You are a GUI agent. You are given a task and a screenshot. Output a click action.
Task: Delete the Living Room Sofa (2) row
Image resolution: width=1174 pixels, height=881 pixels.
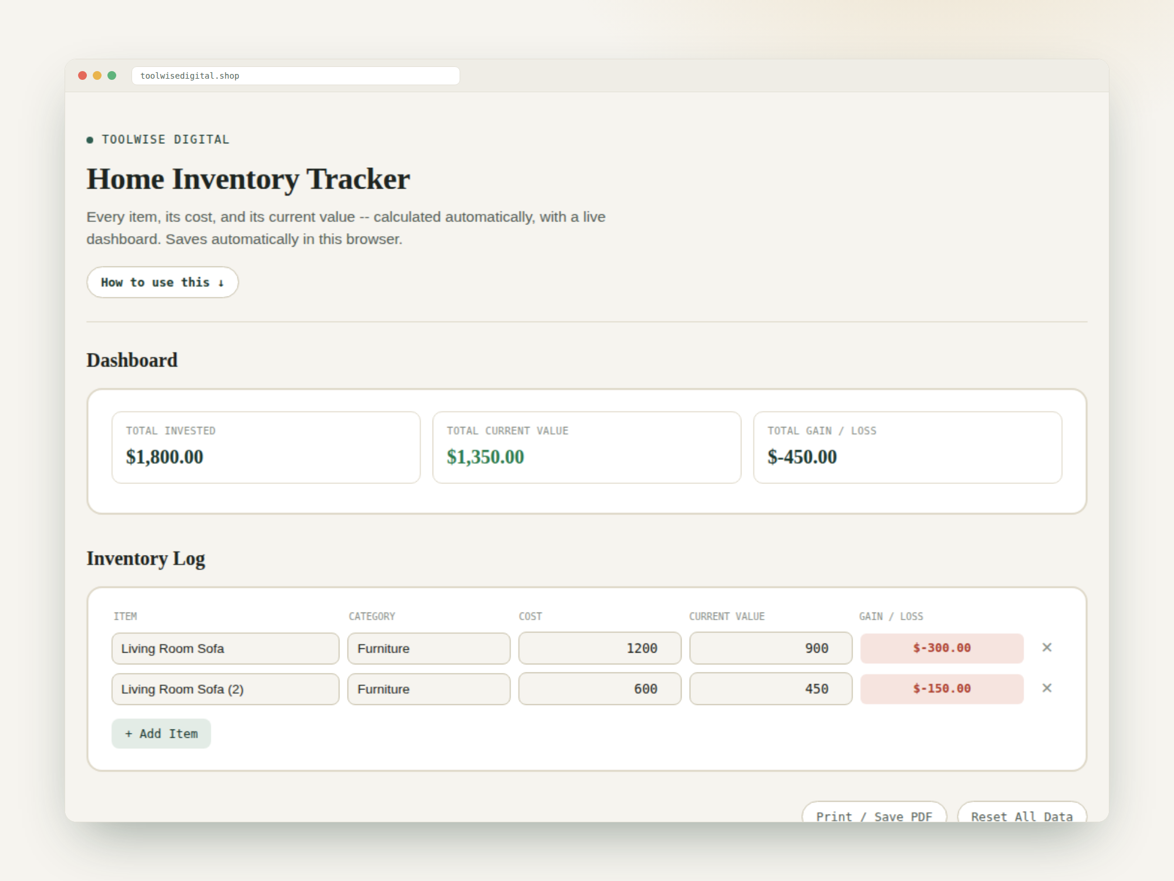coord(1047,688)
